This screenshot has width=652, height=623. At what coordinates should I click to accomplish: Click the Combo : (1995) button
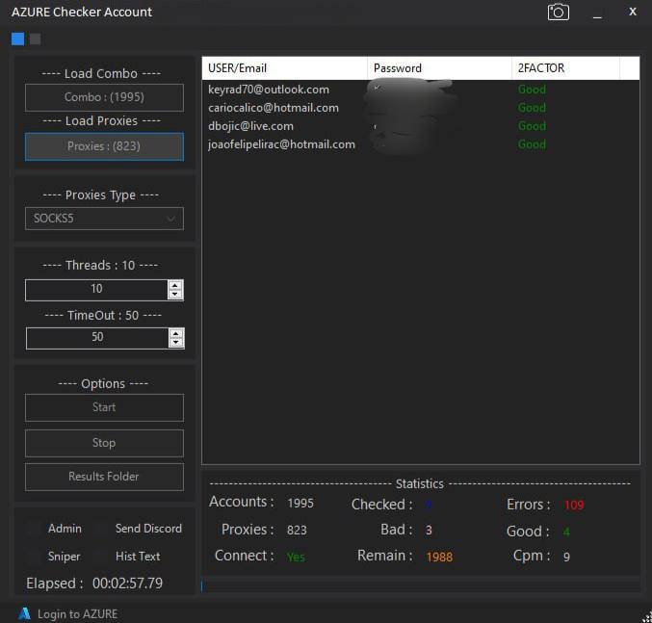point(104,97)
